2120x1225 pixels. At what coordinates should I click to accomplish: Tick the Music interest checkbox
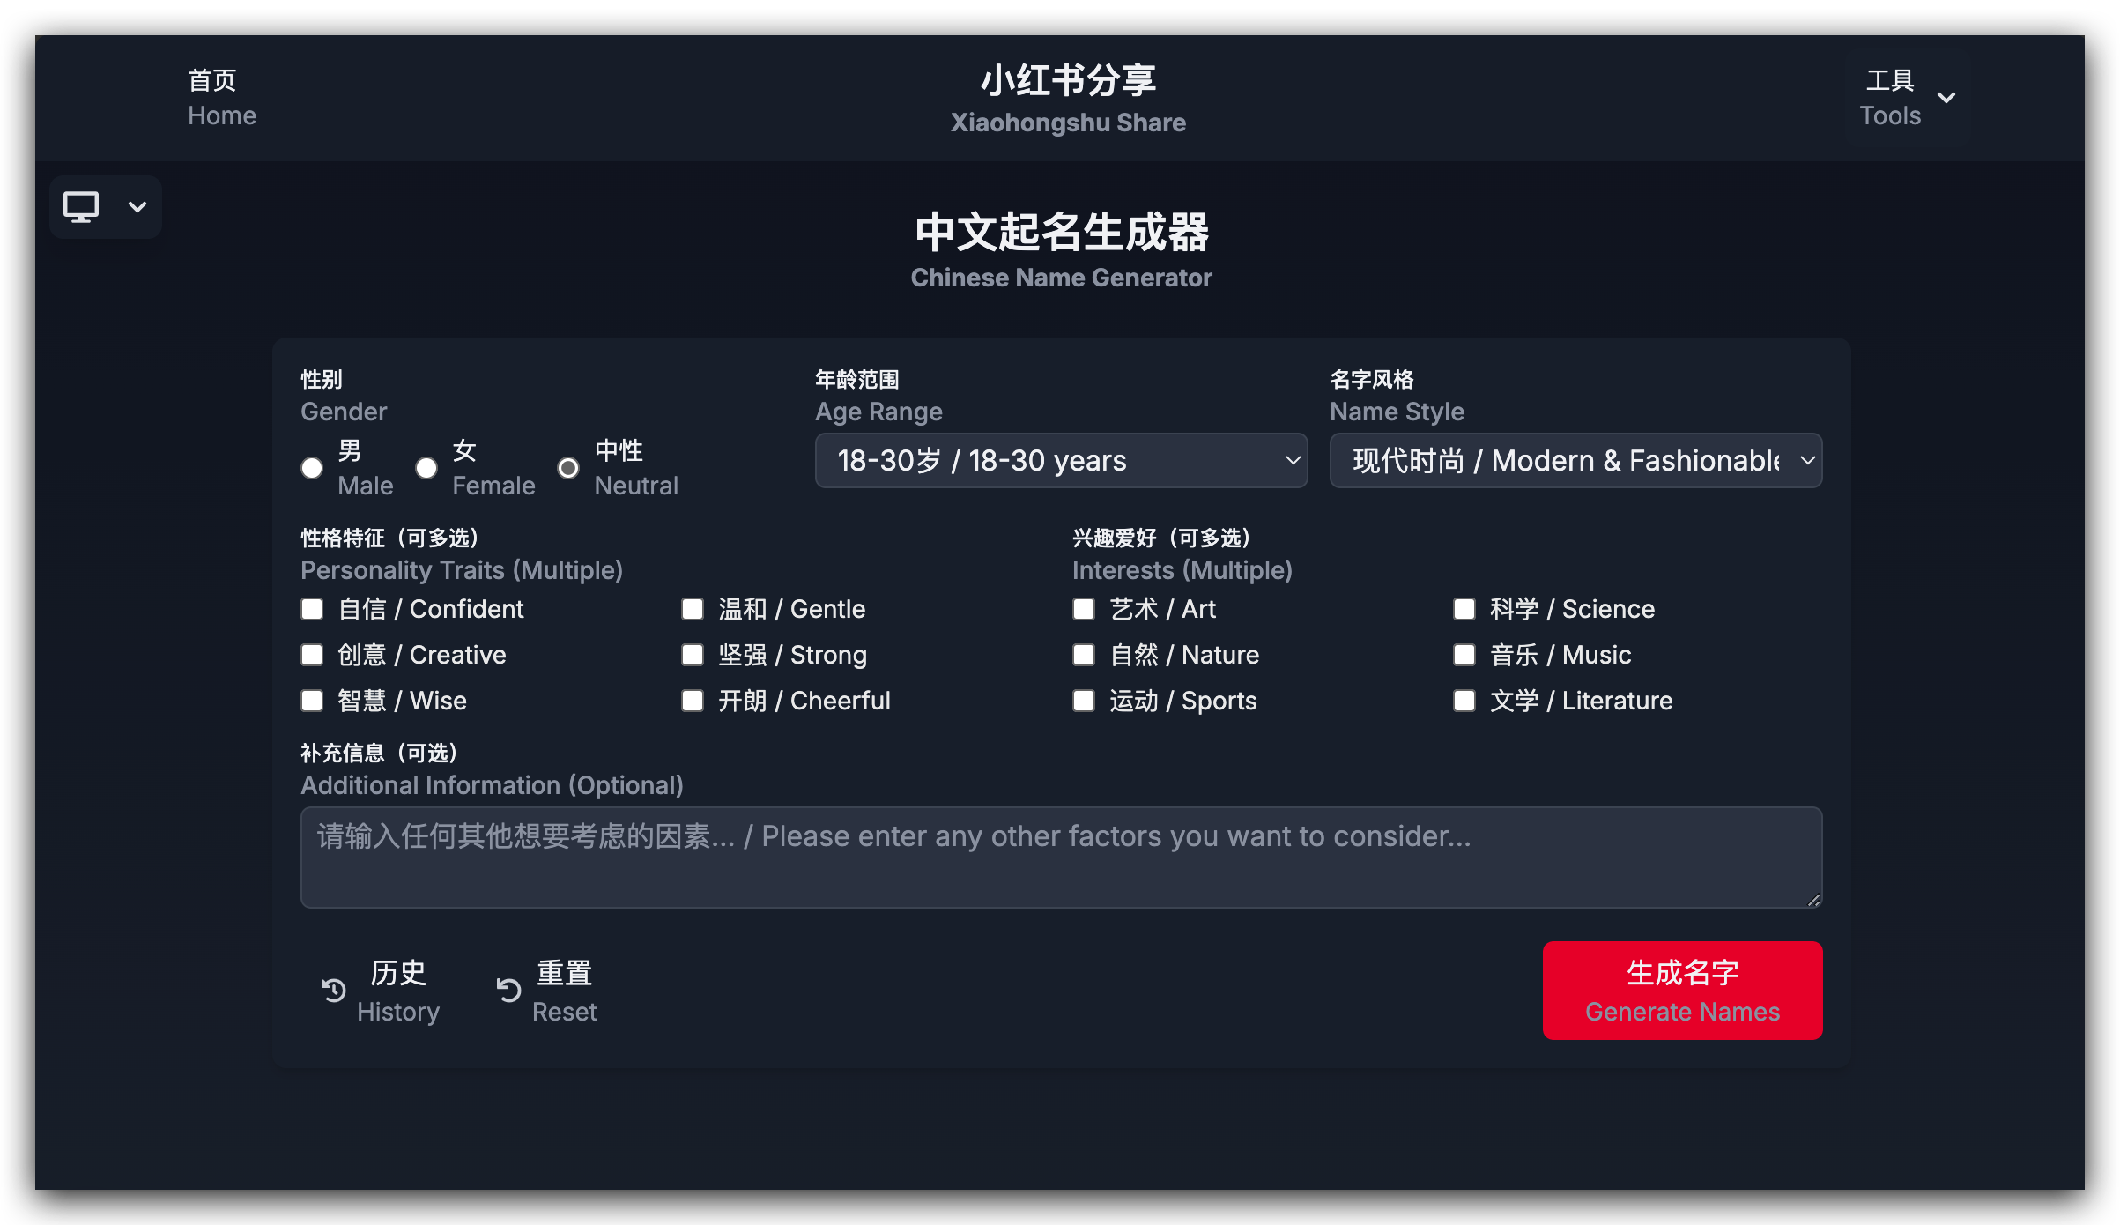[x=1464, y=655]
